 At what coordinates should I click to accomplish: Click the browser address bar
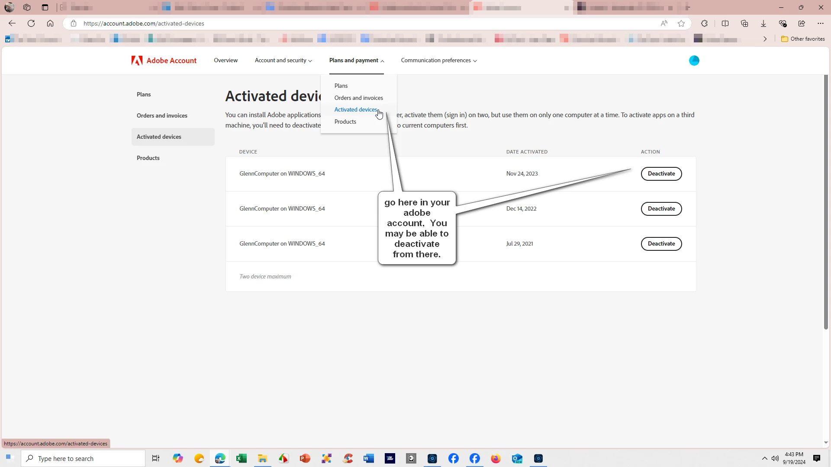346,23
